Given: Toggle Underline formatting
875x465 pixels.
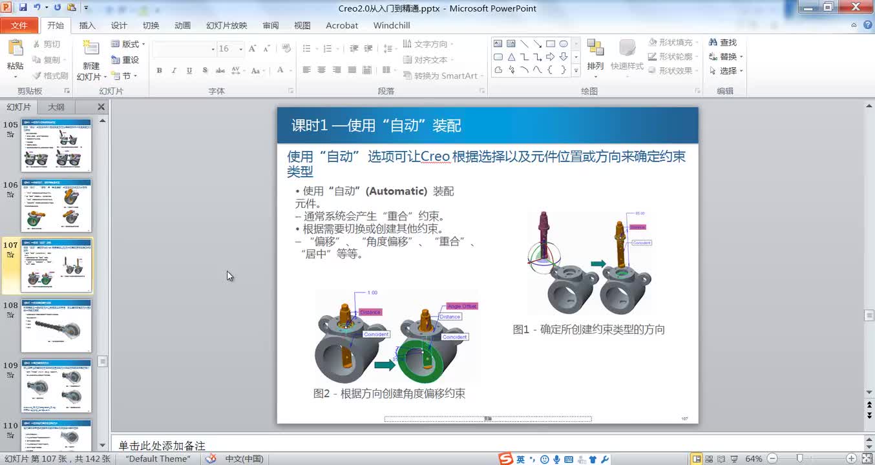Looking at the screenshot, I should tap(189, 70).
